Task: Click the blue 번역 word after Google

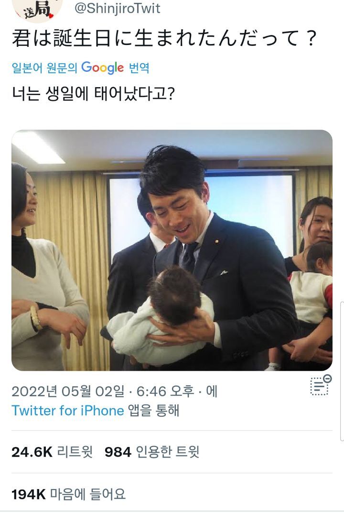Action: click(x=139, y=68)
